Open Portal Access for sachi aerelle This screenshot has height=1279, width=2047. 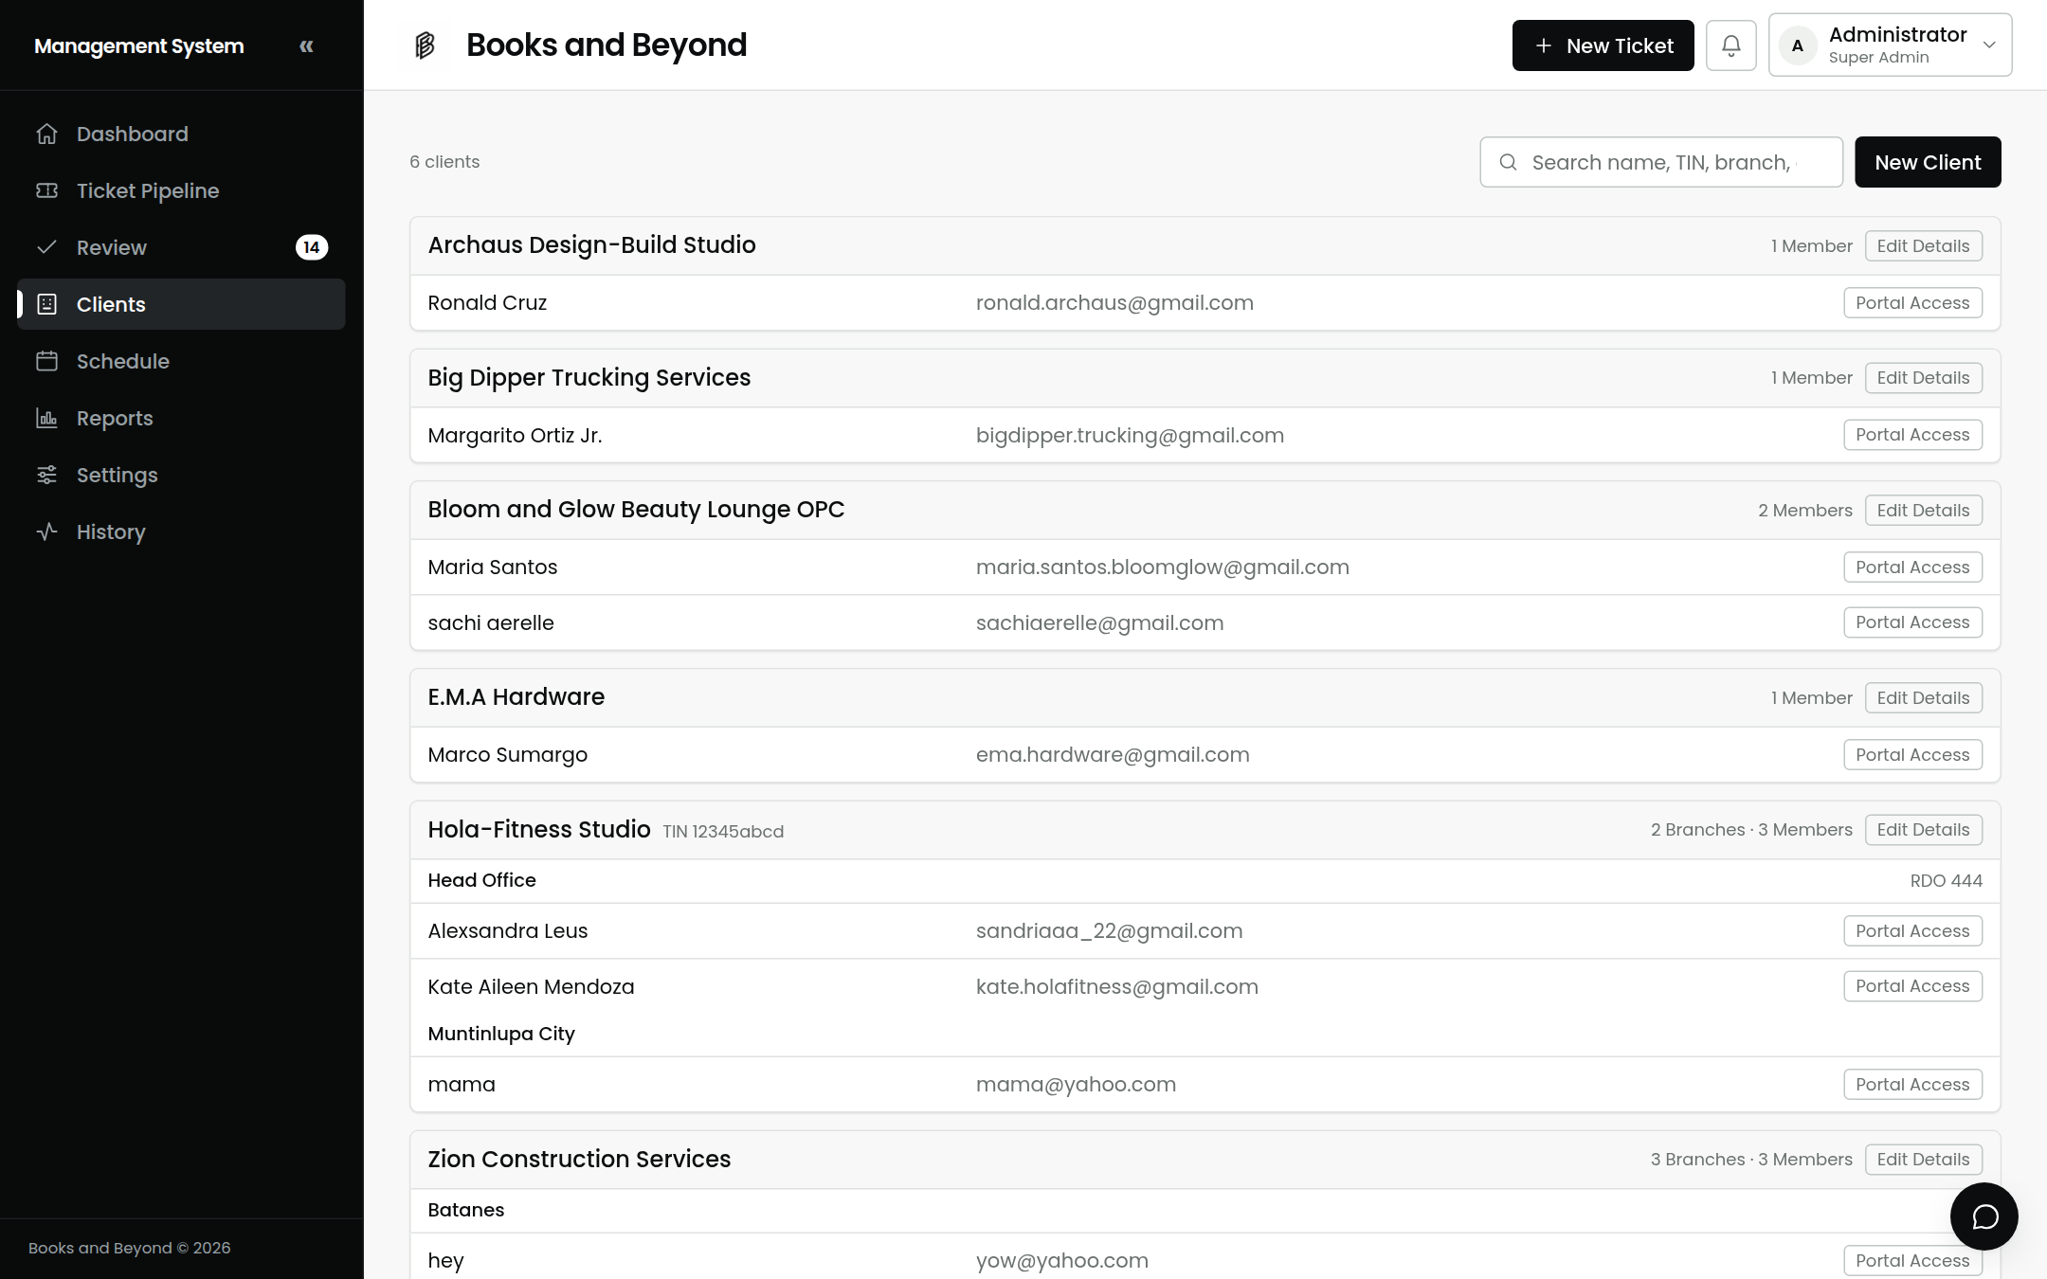(x=1912, y=622)
